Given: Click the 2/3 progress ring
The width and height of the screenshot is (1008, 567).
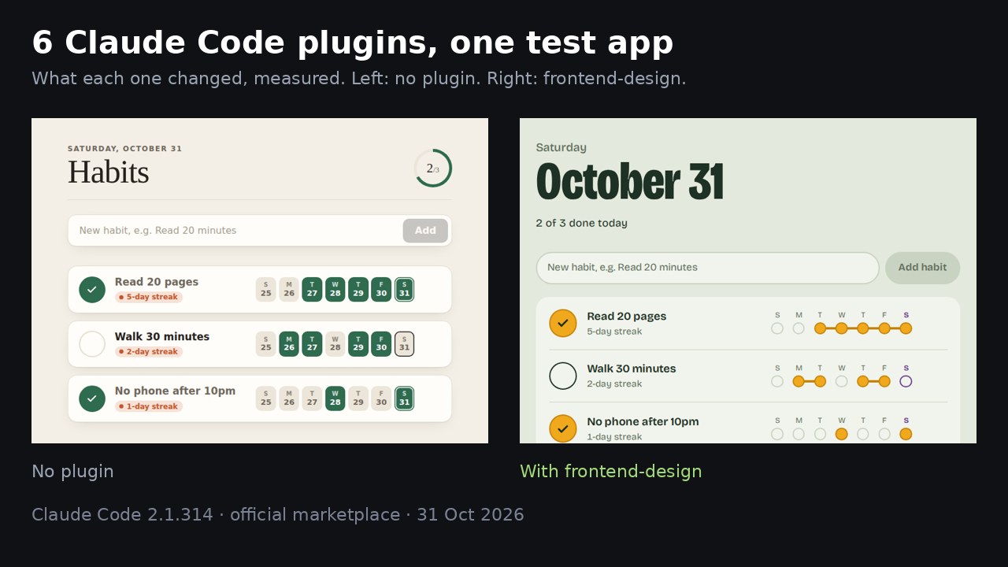Looking at the screenshot, I should point(432,169).
